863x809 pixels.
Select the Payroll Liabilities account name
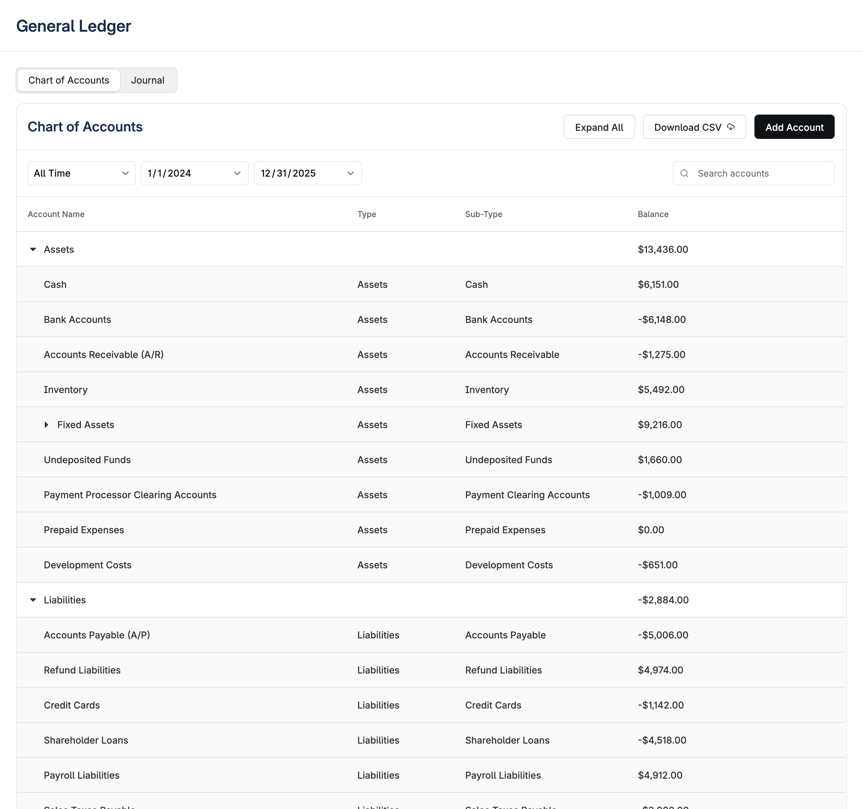(x=82, y=775)
